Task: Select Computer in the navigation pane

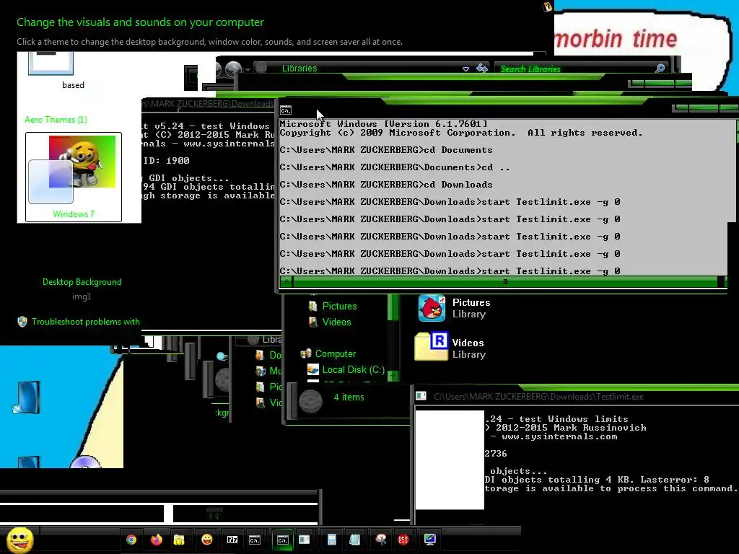Action: (335, 353)
